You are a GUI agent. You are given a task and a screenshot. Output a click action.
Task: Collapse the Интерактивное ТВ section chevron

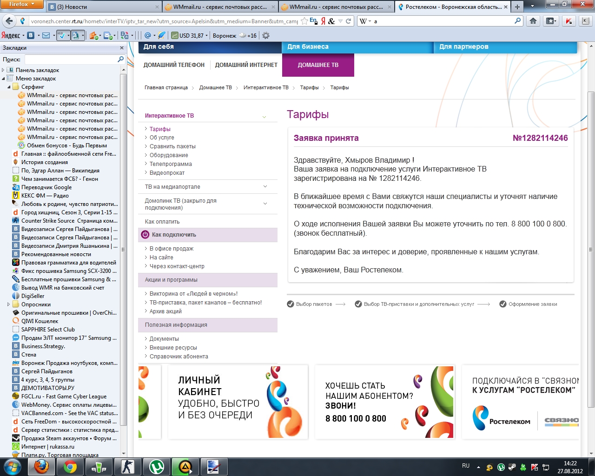pos(264,116)
